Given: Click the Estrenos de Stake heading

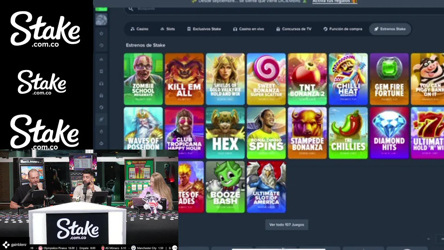Looking at the screenshot, I should 145,45.
